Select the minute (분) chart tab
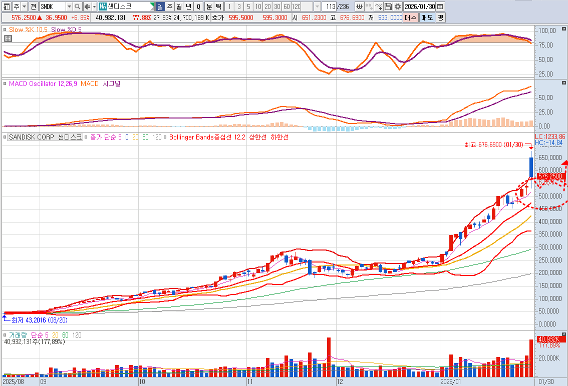The image size is (568, 386). (209, 6)
